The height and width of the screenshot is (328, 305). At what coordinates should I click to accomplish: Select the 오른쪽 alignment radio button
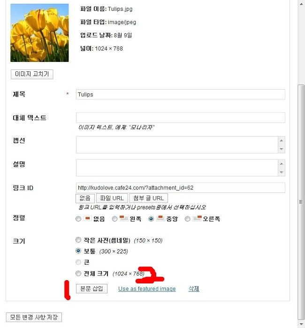(x=188, y=219)
